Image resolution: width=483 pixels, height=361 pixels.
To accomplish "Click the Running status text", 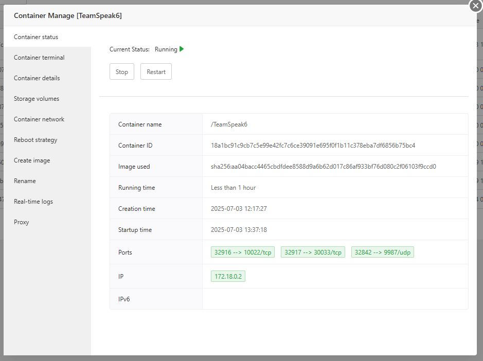I will point(166,49).
